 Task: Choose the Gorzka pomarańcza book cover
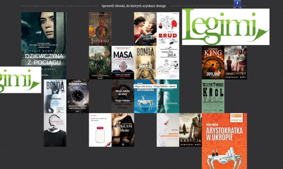(168, 130)
